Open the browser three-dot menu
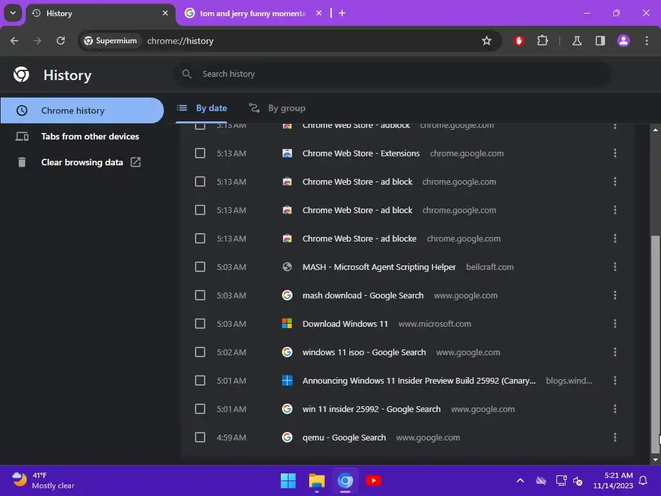Screen dimensions: 661x496 pos(647,41)
